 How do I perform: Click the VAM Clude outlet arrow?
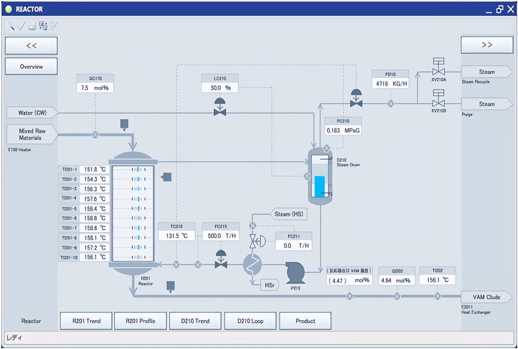tap(487, 297)
